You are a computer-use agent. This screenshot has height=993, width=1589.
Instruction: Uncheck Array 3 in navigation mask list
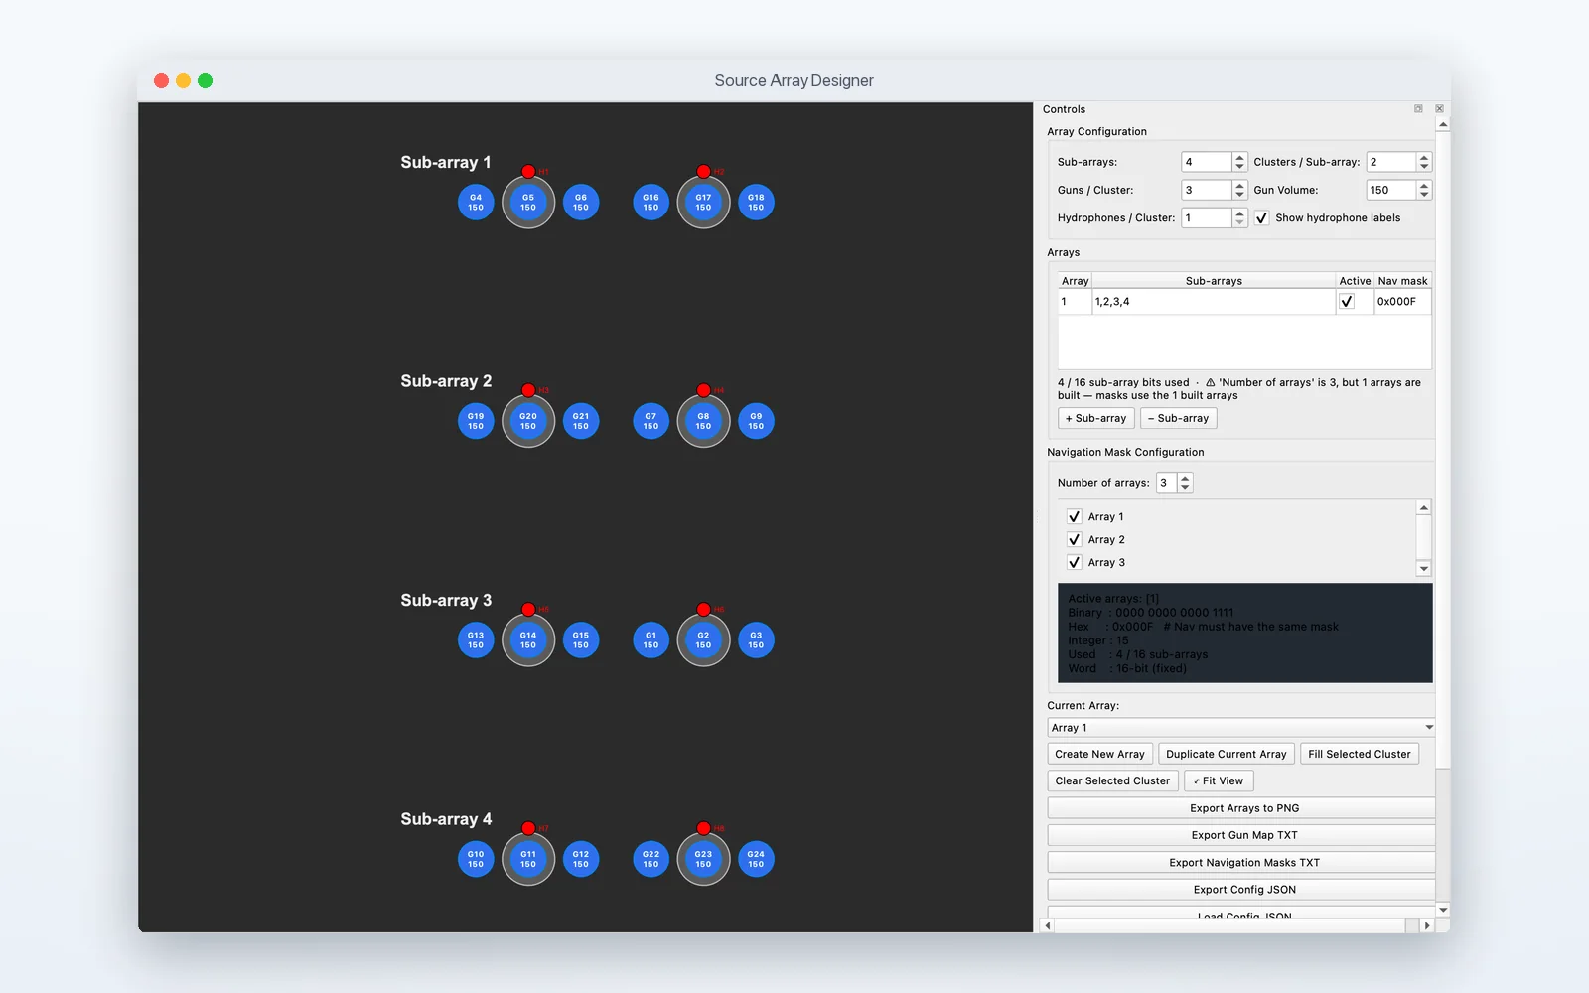(x=1074, y=562)
